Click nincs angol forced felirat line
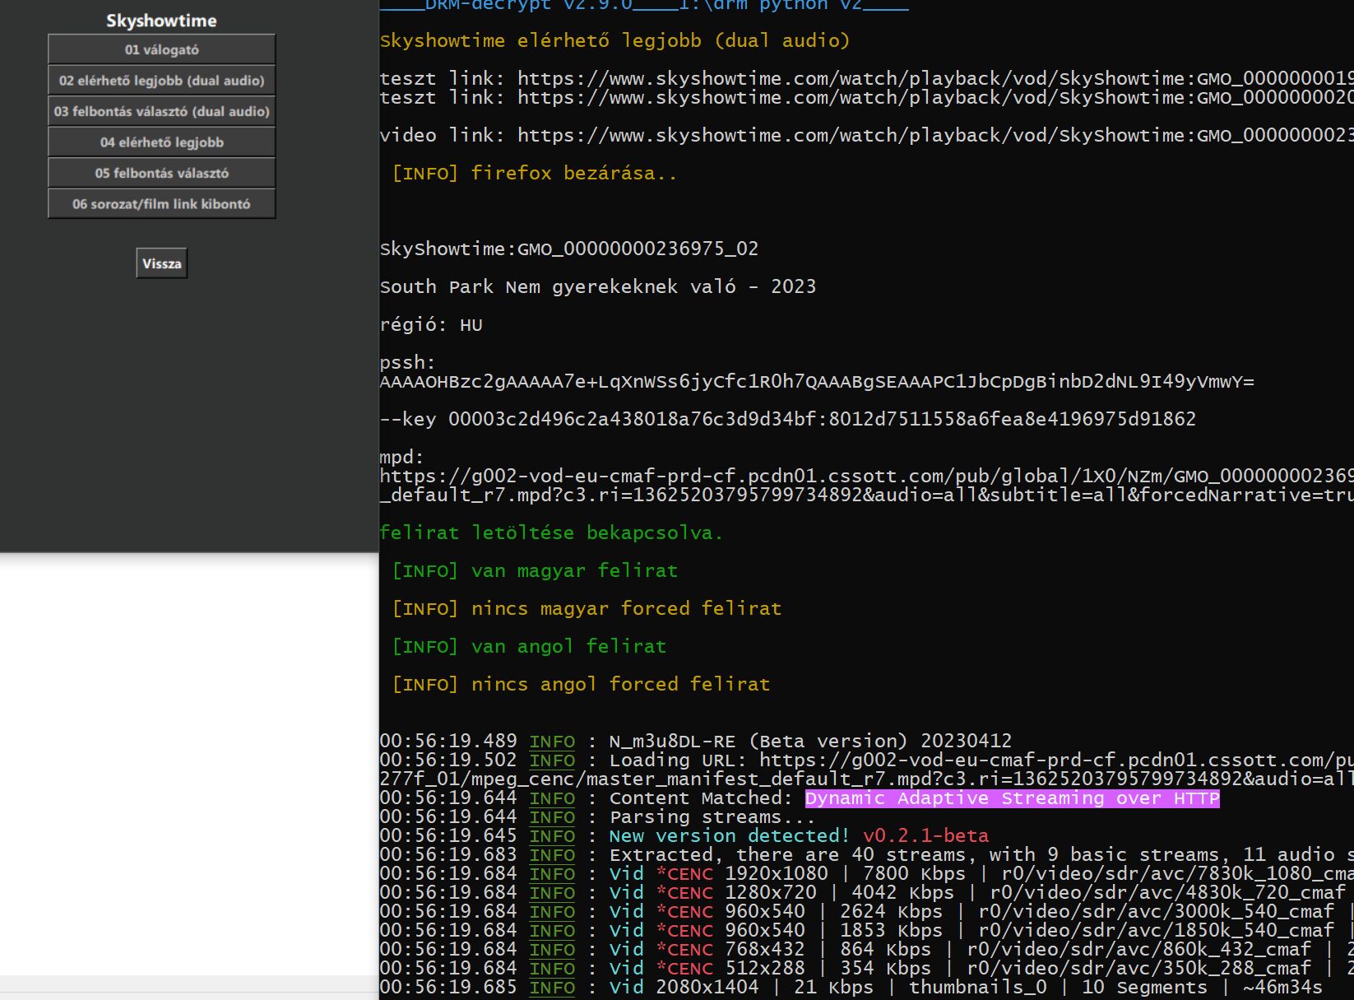1354x1000 pixels. tap(581, 684)
